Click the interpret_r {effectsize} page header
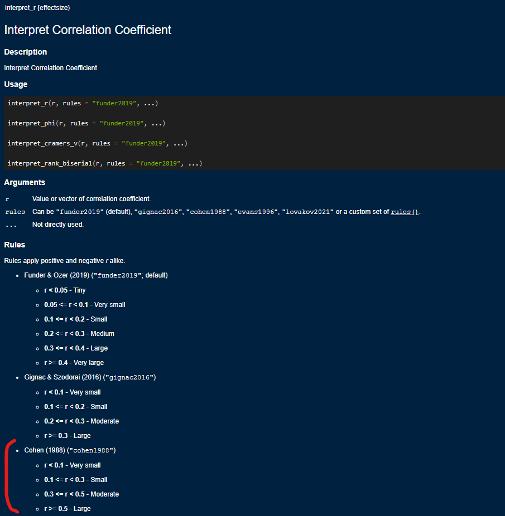Viewport: 505px width, 516px height. click(x=37, y=8)
